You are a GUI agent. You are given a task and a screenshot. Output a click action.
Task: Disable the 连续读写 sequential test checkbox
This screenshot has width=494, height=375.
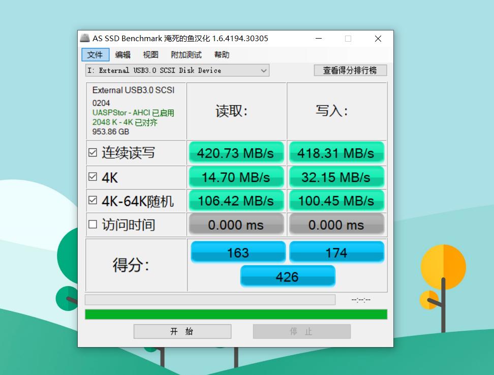(94, 152)
